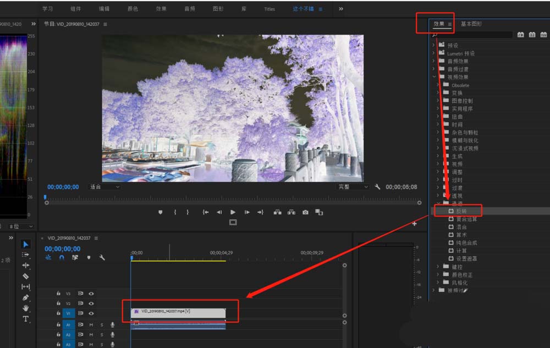Expand the 扭曲 folder
The image size is (550, 348).
[x=438, y=117]
